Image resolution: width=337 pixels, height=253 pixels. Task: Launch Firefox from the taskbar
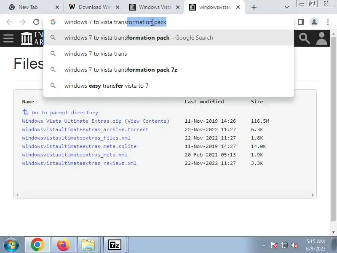point(64,245)
